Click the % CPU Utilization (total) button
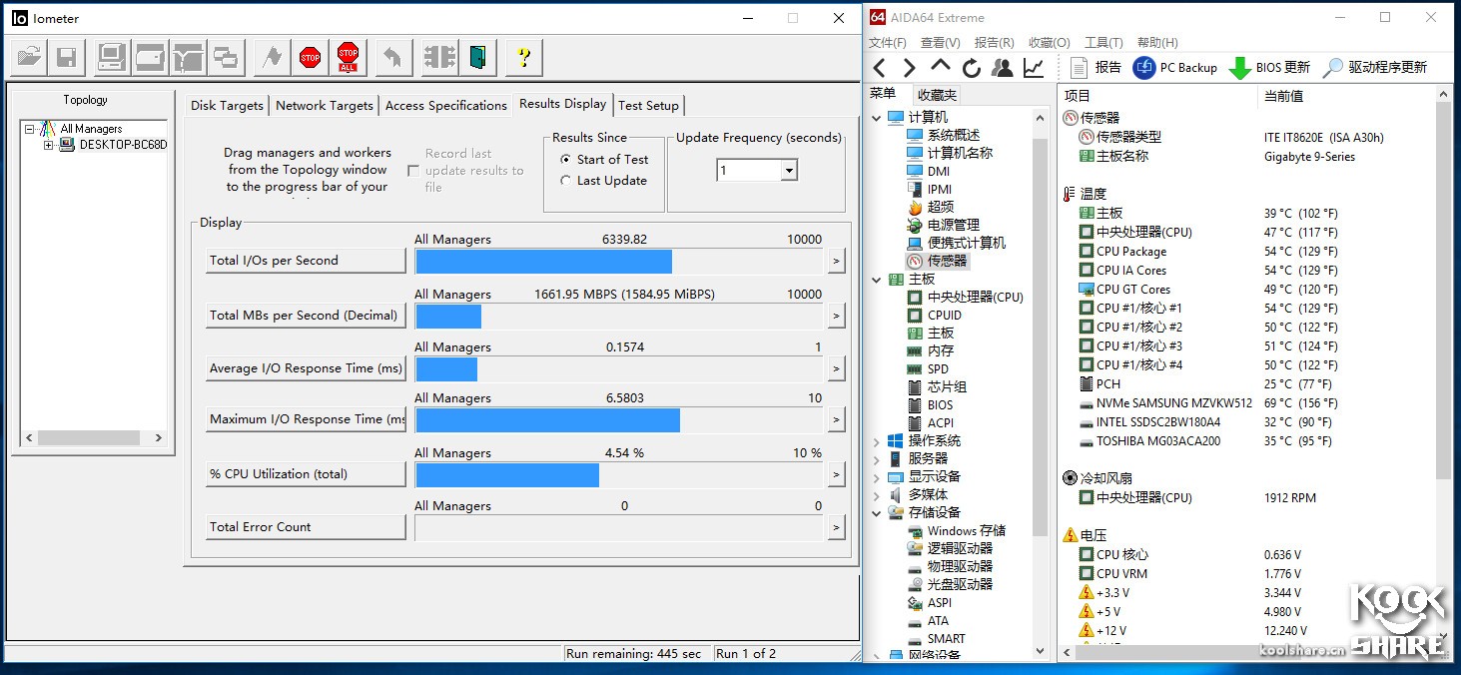 (x=306, y=474)
